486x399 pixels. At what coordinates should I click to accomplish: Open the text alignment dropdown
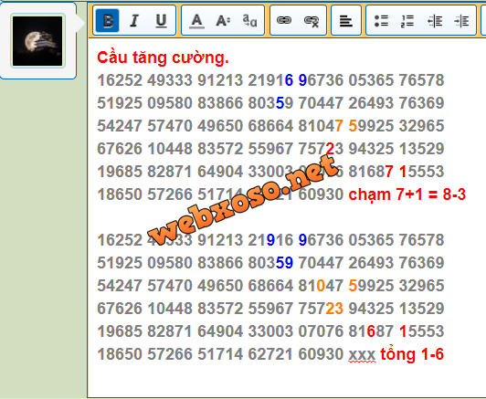coord(346,21)
